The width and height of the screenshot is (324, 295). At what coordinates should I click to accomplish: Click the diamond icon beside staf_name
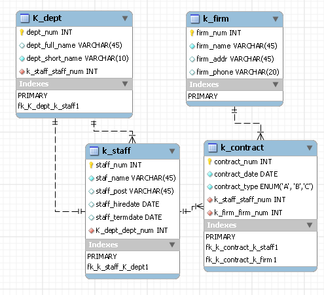(91, 178)
